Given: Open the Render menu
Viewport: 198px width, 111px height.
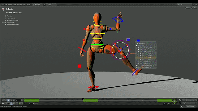Looking at the screenshot, I should [10, 5].
